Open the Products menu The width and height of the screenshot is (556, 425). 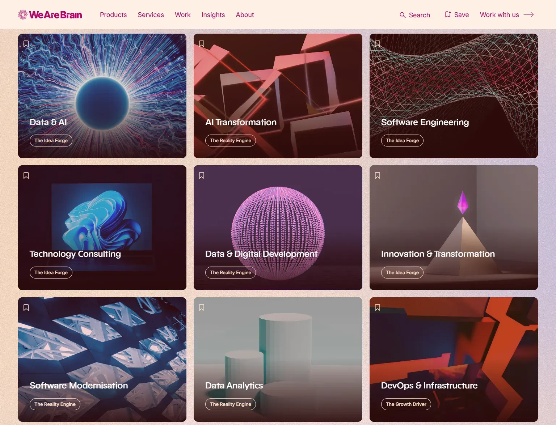pos(113,15)
